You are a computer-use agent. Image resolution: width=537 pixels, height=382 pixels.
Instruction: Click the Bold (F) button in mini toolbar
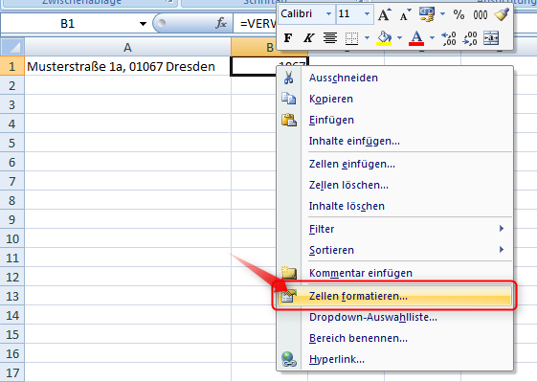coord(288,37)
